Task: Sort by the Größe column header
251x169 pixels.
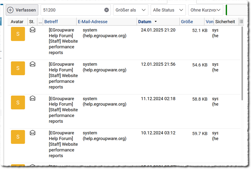Action: 187,22
